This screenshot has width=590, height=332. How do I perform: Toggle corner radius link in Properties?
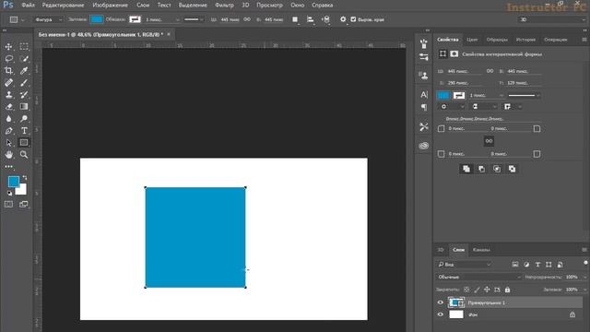tap(489, 141)
